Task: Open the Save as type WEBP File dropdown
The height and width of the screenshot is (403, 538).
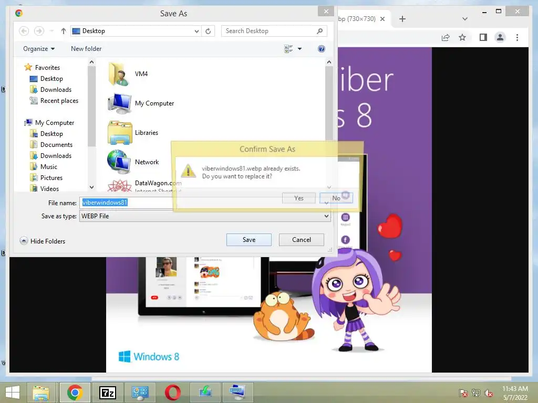Action: [205, 216]
